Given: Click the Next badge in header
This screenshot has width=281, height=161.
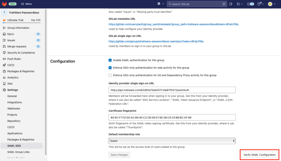Looking at the screenshot, I should [13, 4].
